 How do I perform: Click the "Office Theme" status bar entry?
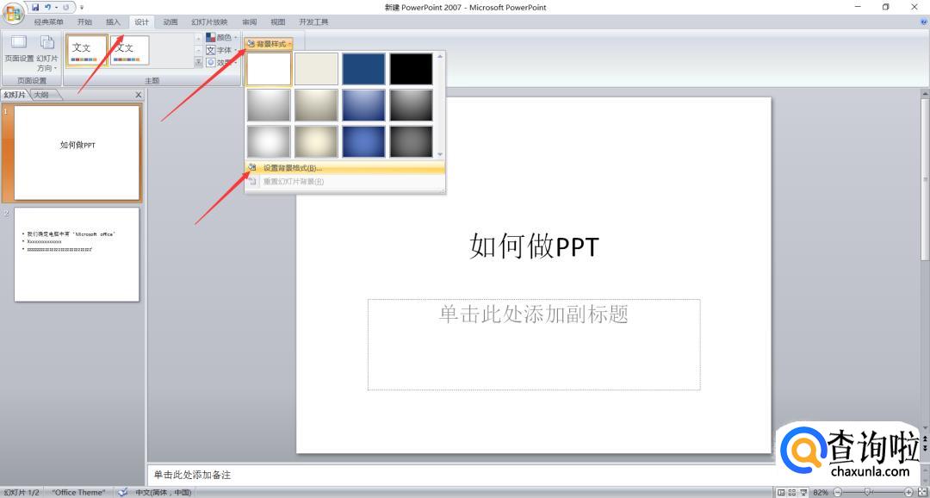tap(78, 493)
